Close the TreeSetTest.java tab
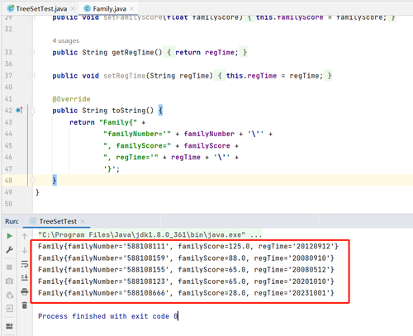 pyautogui.click(x=73, y=9)
